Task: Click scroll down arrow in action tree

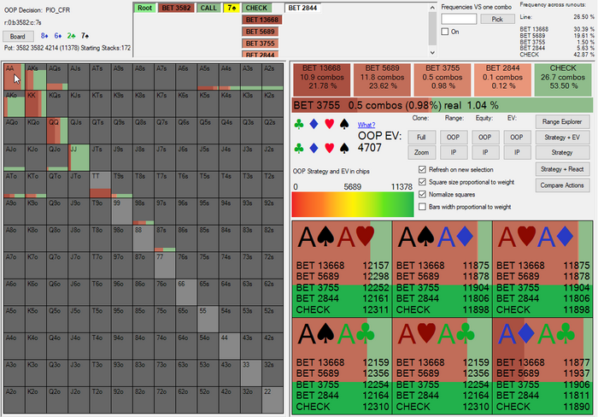Action: [432, 52]
